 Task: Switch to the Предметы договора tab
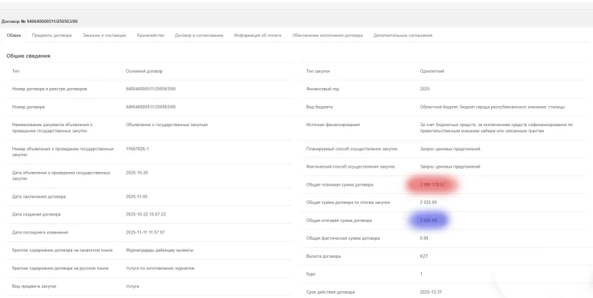(52, 36)
